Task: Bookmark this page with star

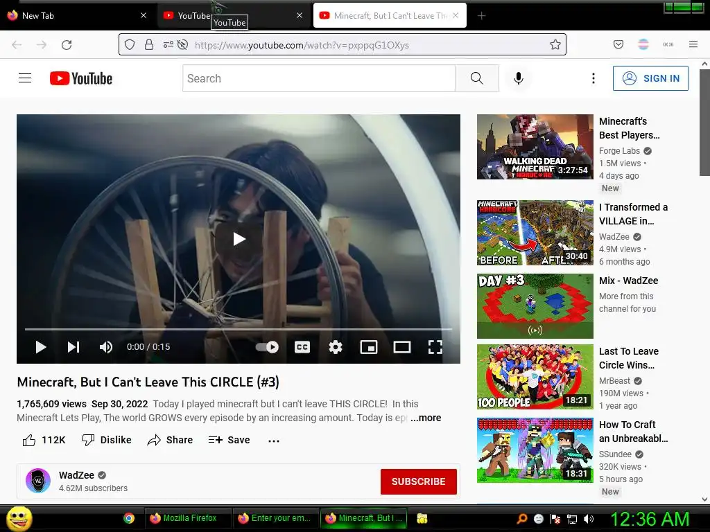Action: pyautogui.click(x=555, y=44)
